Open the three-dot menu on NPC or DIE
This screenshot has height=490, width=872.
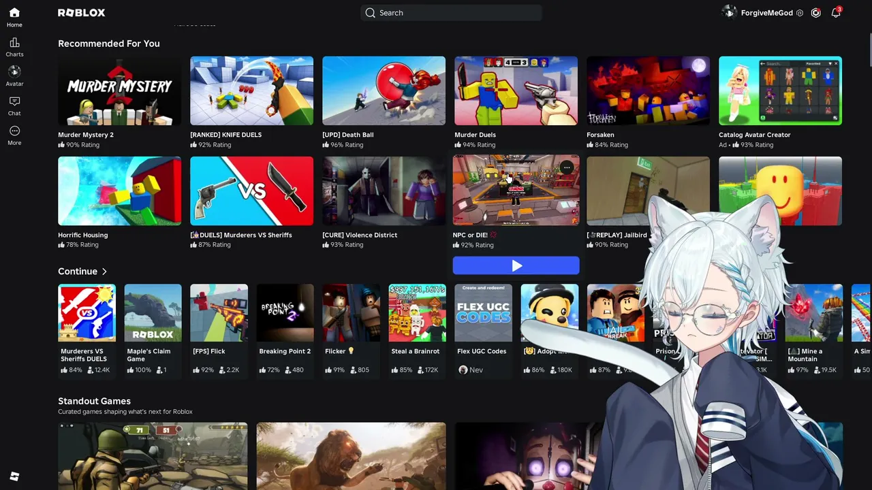coord(567,167)
